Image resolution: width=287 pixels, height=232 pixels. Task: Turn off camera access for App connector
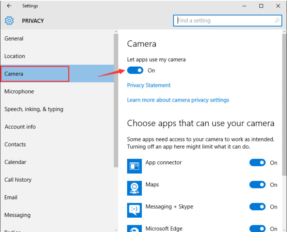[257, 163]
